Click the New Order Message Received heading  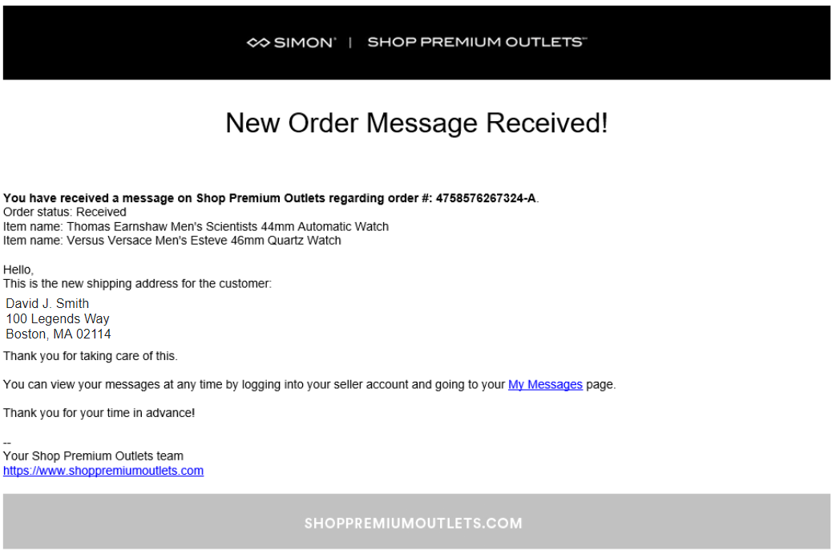pyautogui.click(x=417, y=124)
